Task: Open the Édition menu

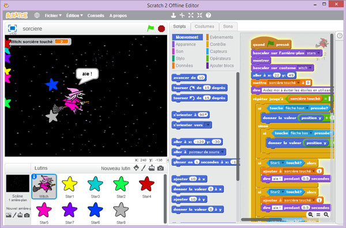Action: (74, 16)
